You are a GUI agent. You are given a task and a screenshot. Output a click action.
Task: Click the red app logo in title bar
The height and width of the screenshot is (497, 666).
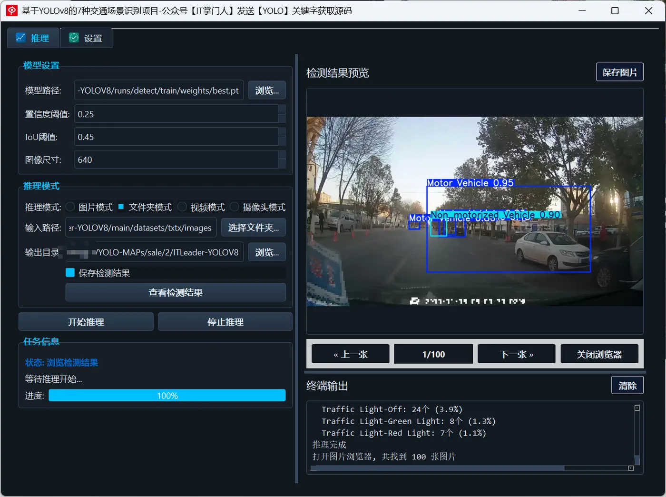pyautogui.click(x=11, y=10)
